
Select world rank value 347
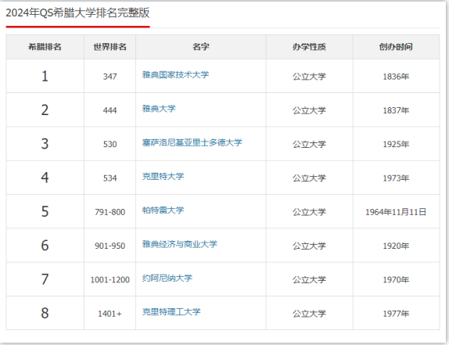coord(110,77)
